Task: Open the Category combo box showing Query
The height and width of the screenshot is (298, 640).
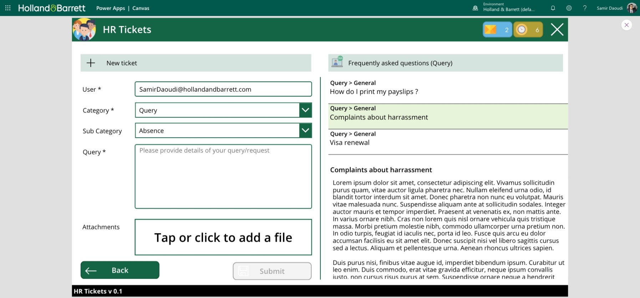Action: [x=223, y=110]
